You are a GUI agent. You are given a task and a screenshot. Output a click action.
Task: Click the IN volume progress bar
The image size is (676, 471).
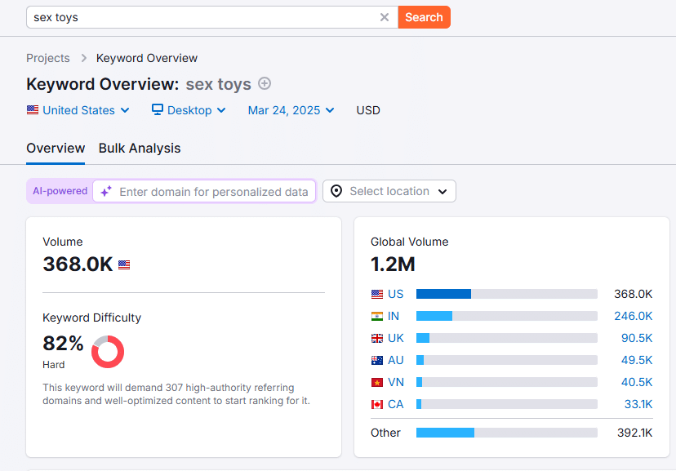coord(506,316)
